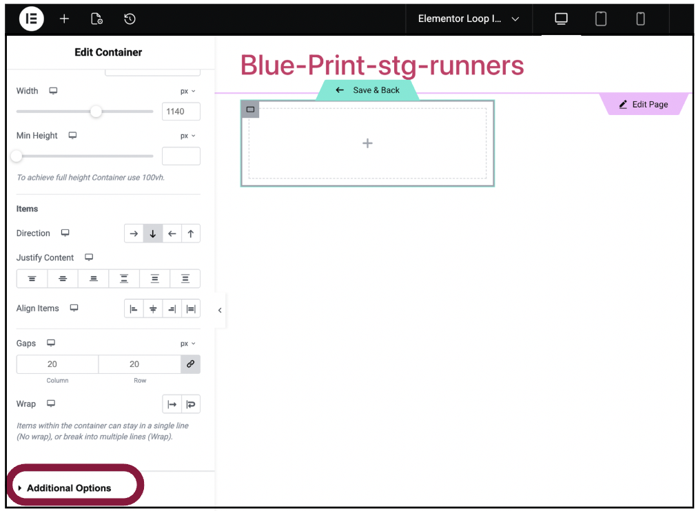Screen dimensions: 696x511
Task: Open the Min Height unit px dropdown
Action: point(187,136)
